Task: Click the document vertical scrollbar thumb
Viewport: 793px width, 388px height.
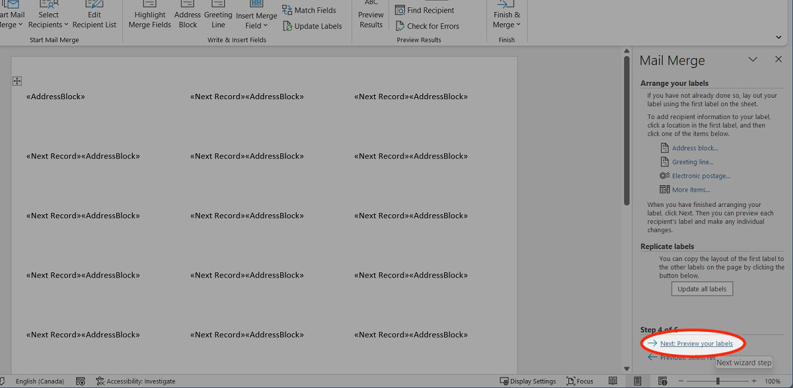Action: click(626, 131)
